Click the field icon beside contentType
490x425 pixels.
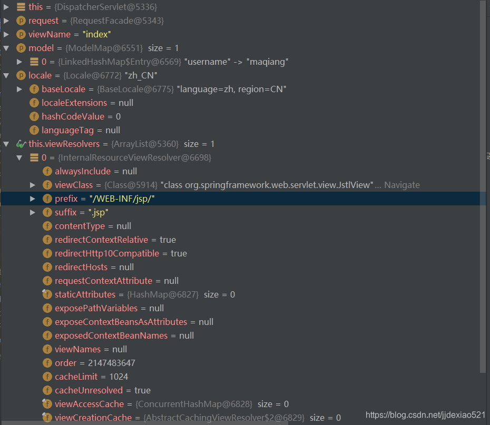coord(47,226)
